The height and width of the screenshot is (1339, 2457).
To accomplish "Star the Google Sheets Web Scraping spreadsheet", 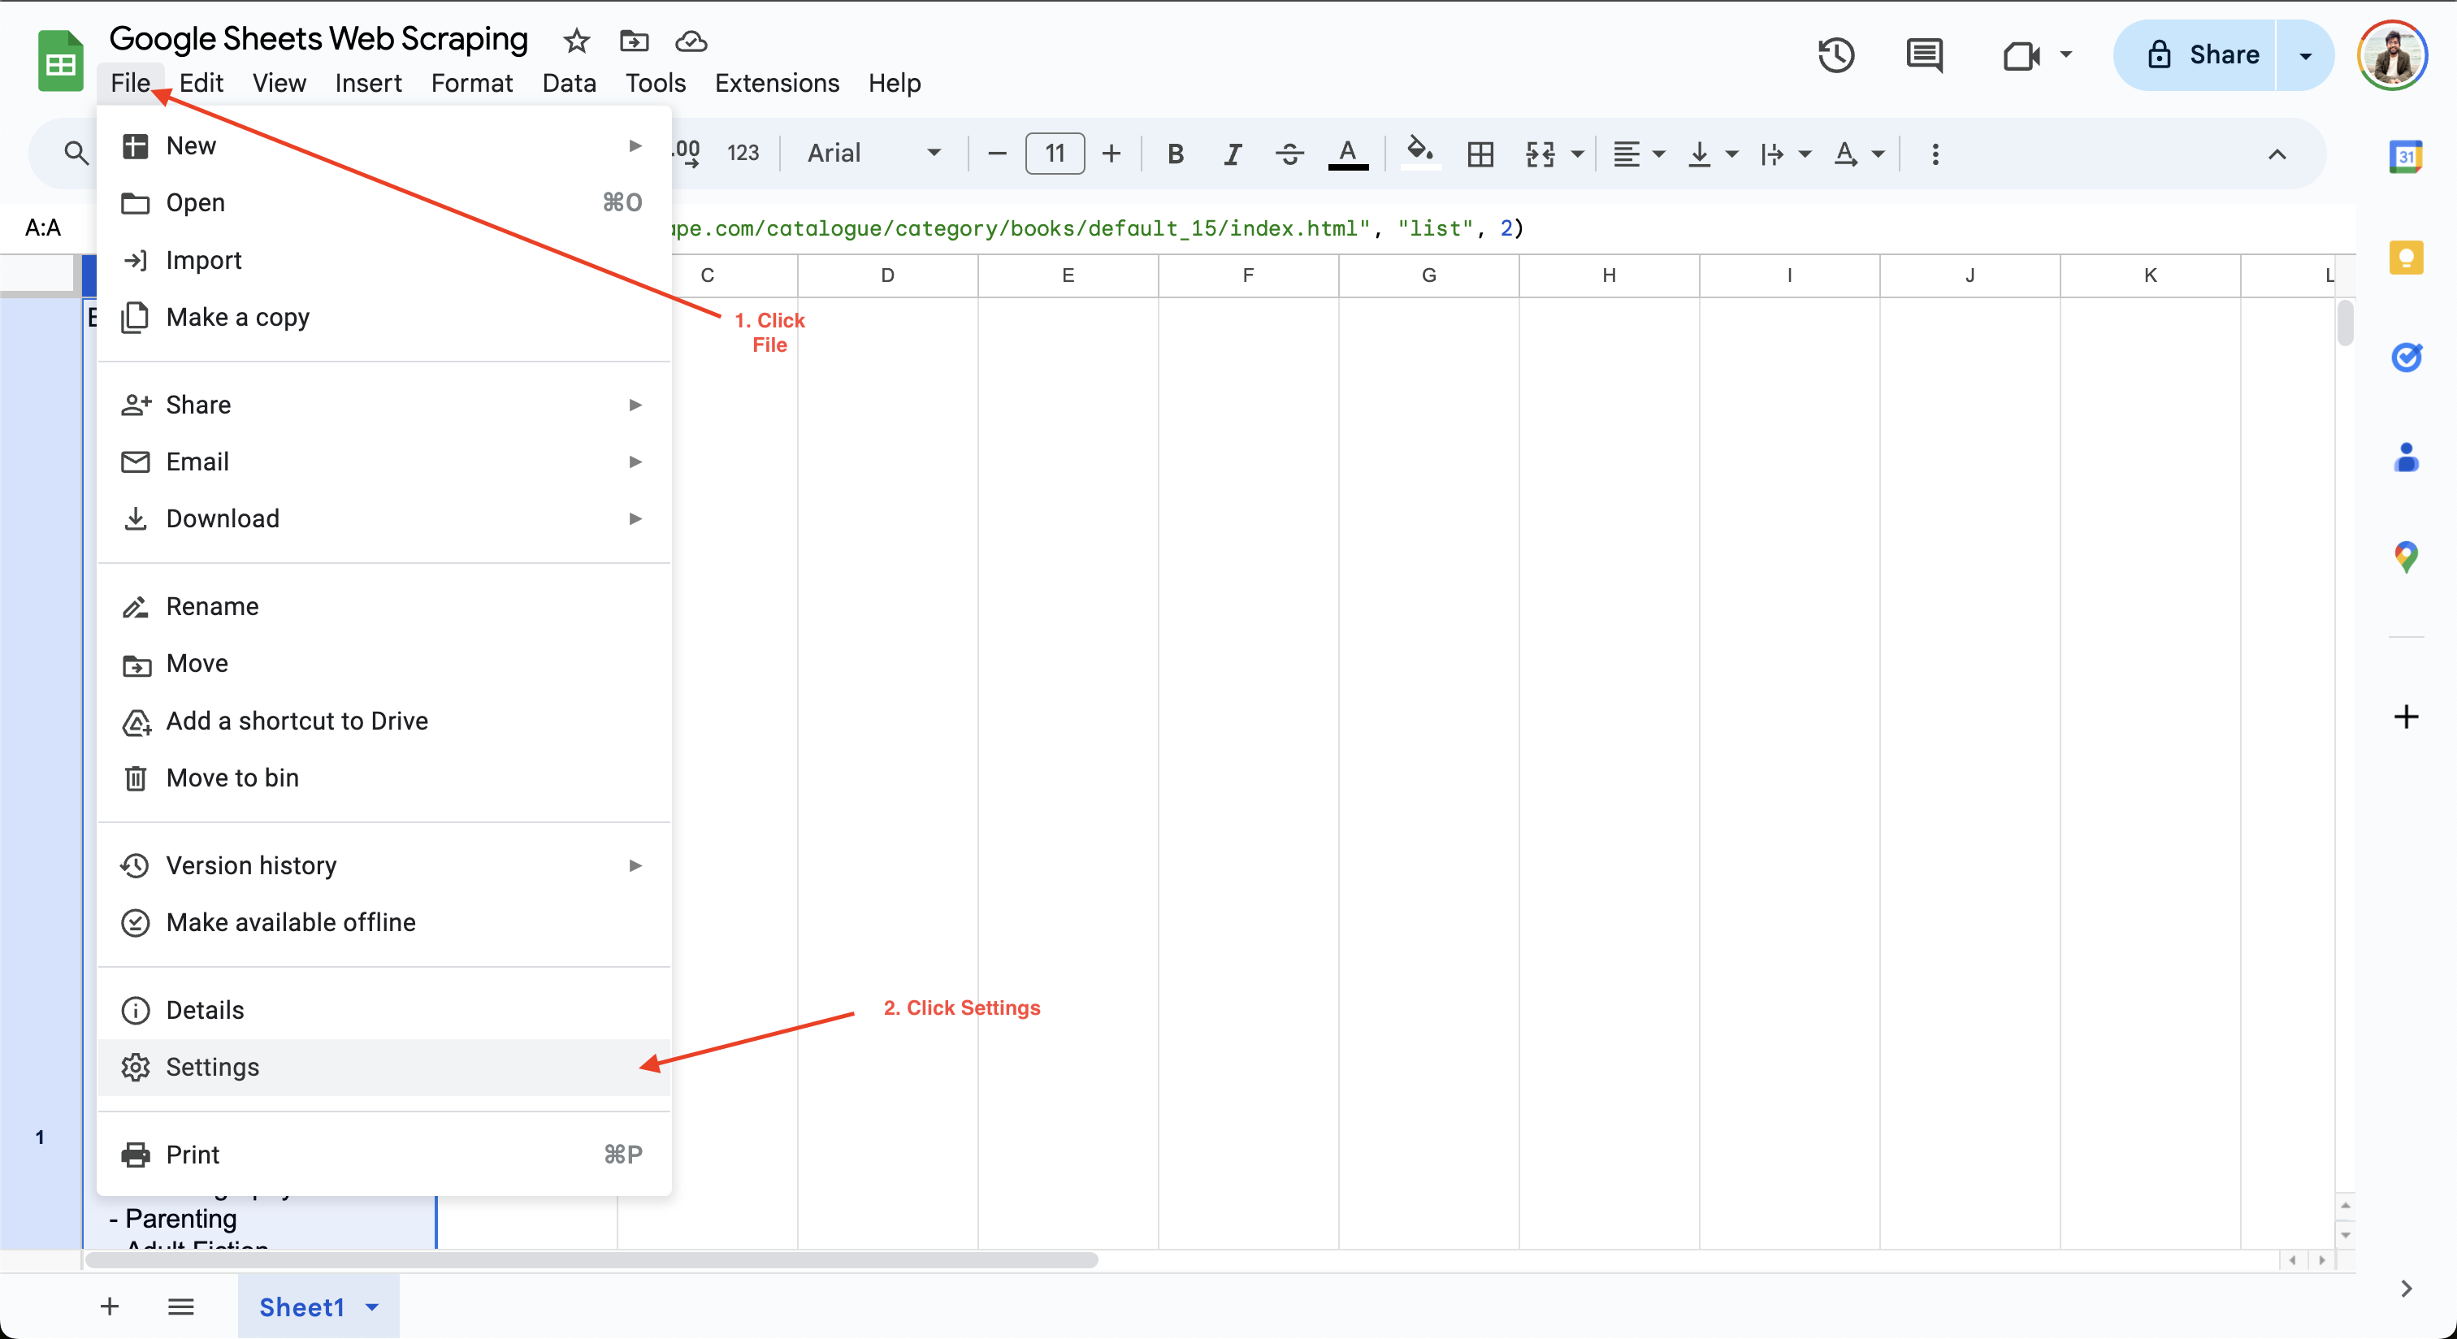I will pos(575,41).
